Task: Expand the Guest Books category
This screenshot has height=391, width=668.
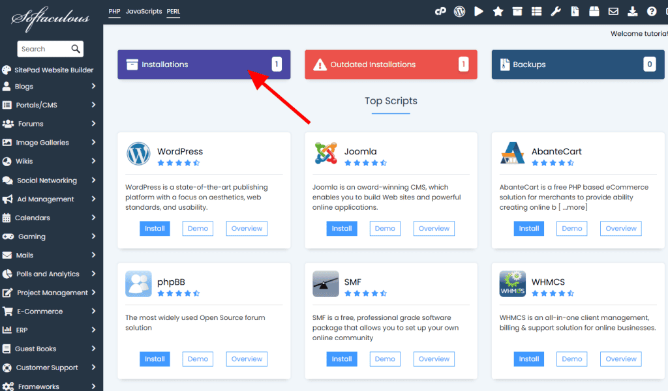Action: pyautogui.click(x=48, y=349)
